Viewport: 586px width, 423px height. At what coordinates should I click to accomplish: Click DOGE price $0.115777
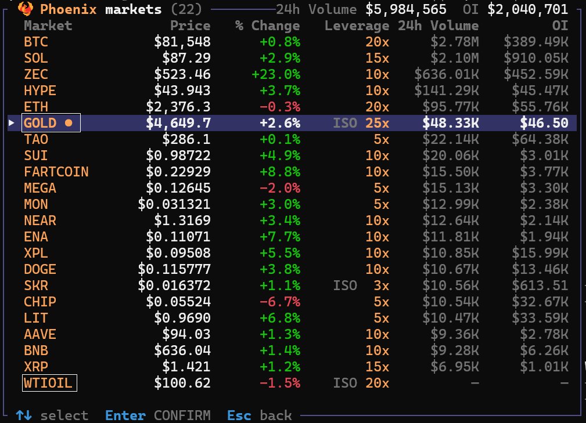(x=174, y=269)
